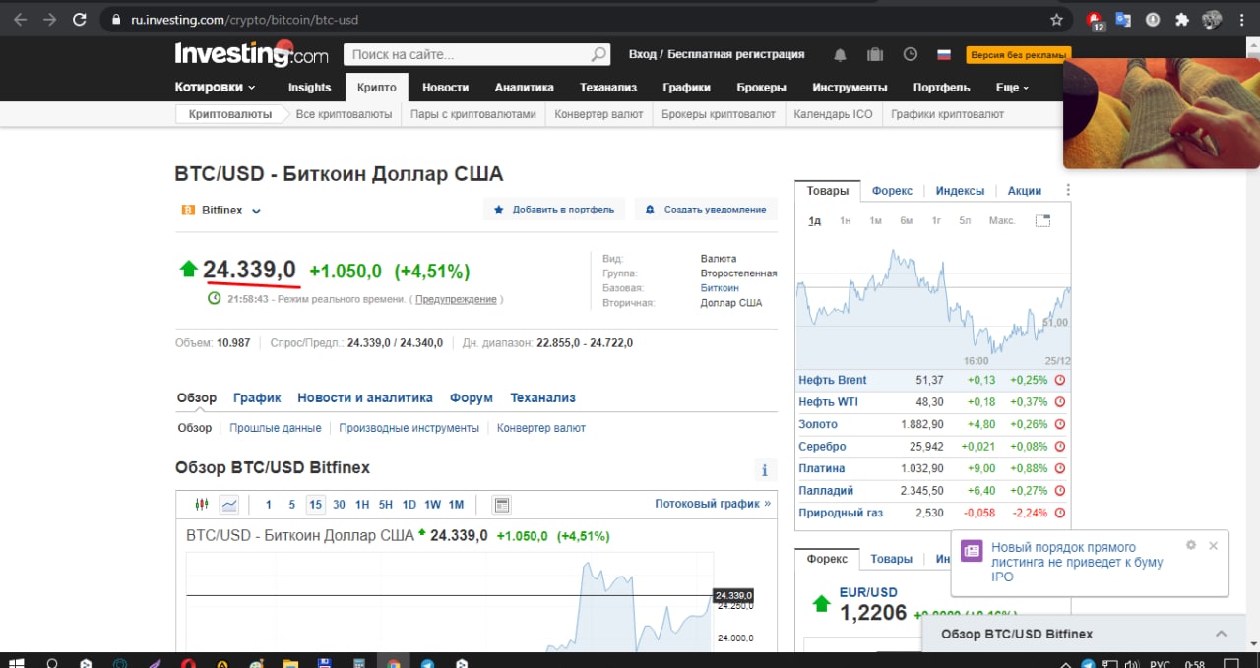Click the site search input field
Screen dimensions: 1260x668
tap(468, 55)
